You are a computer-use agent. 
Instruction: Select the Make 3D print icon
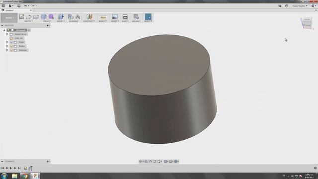[125, 17]
